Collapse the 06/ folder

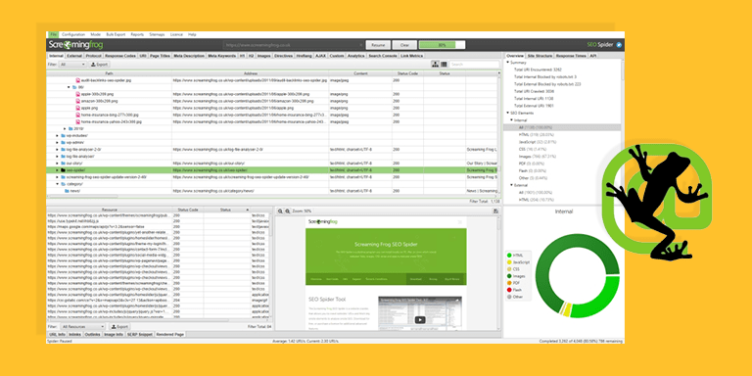(69, 87)
